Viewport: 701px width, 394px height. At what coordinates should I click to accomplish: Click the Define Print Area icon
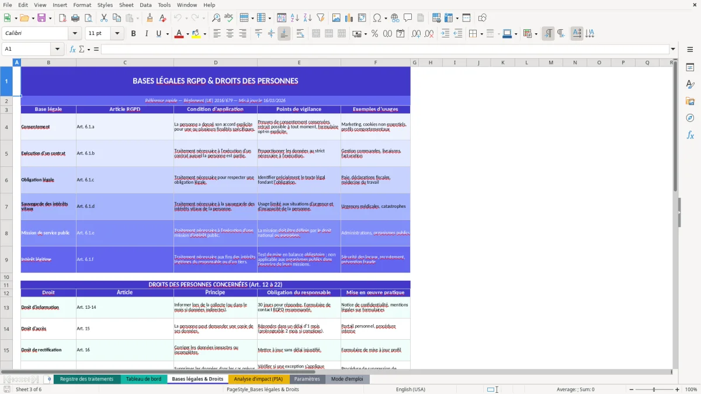click(436, 18)
